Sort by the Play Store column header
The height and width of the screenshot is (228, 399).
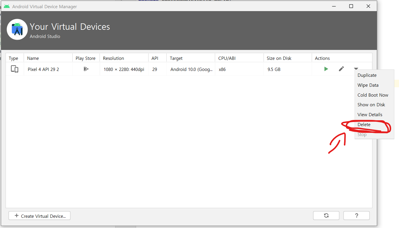point(86,58)
